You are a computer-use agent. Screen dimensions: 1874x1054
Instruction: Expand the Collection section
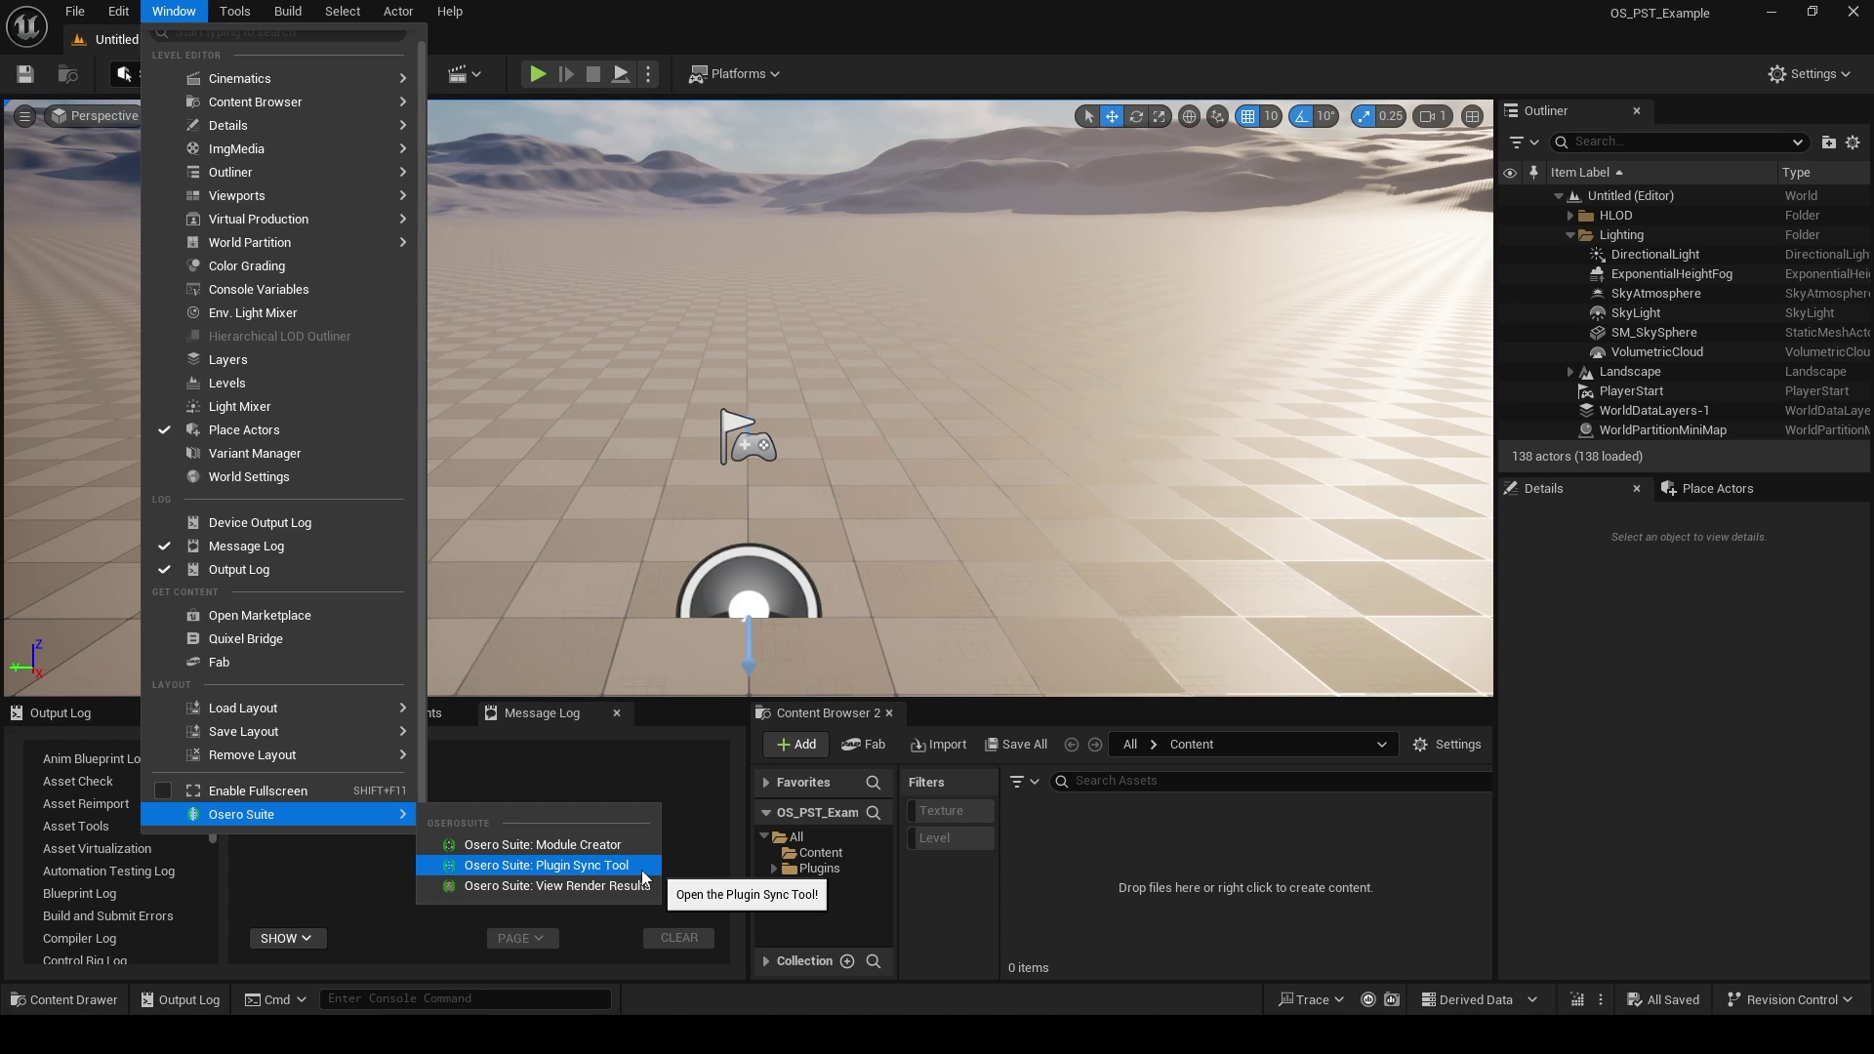point(766,961)
